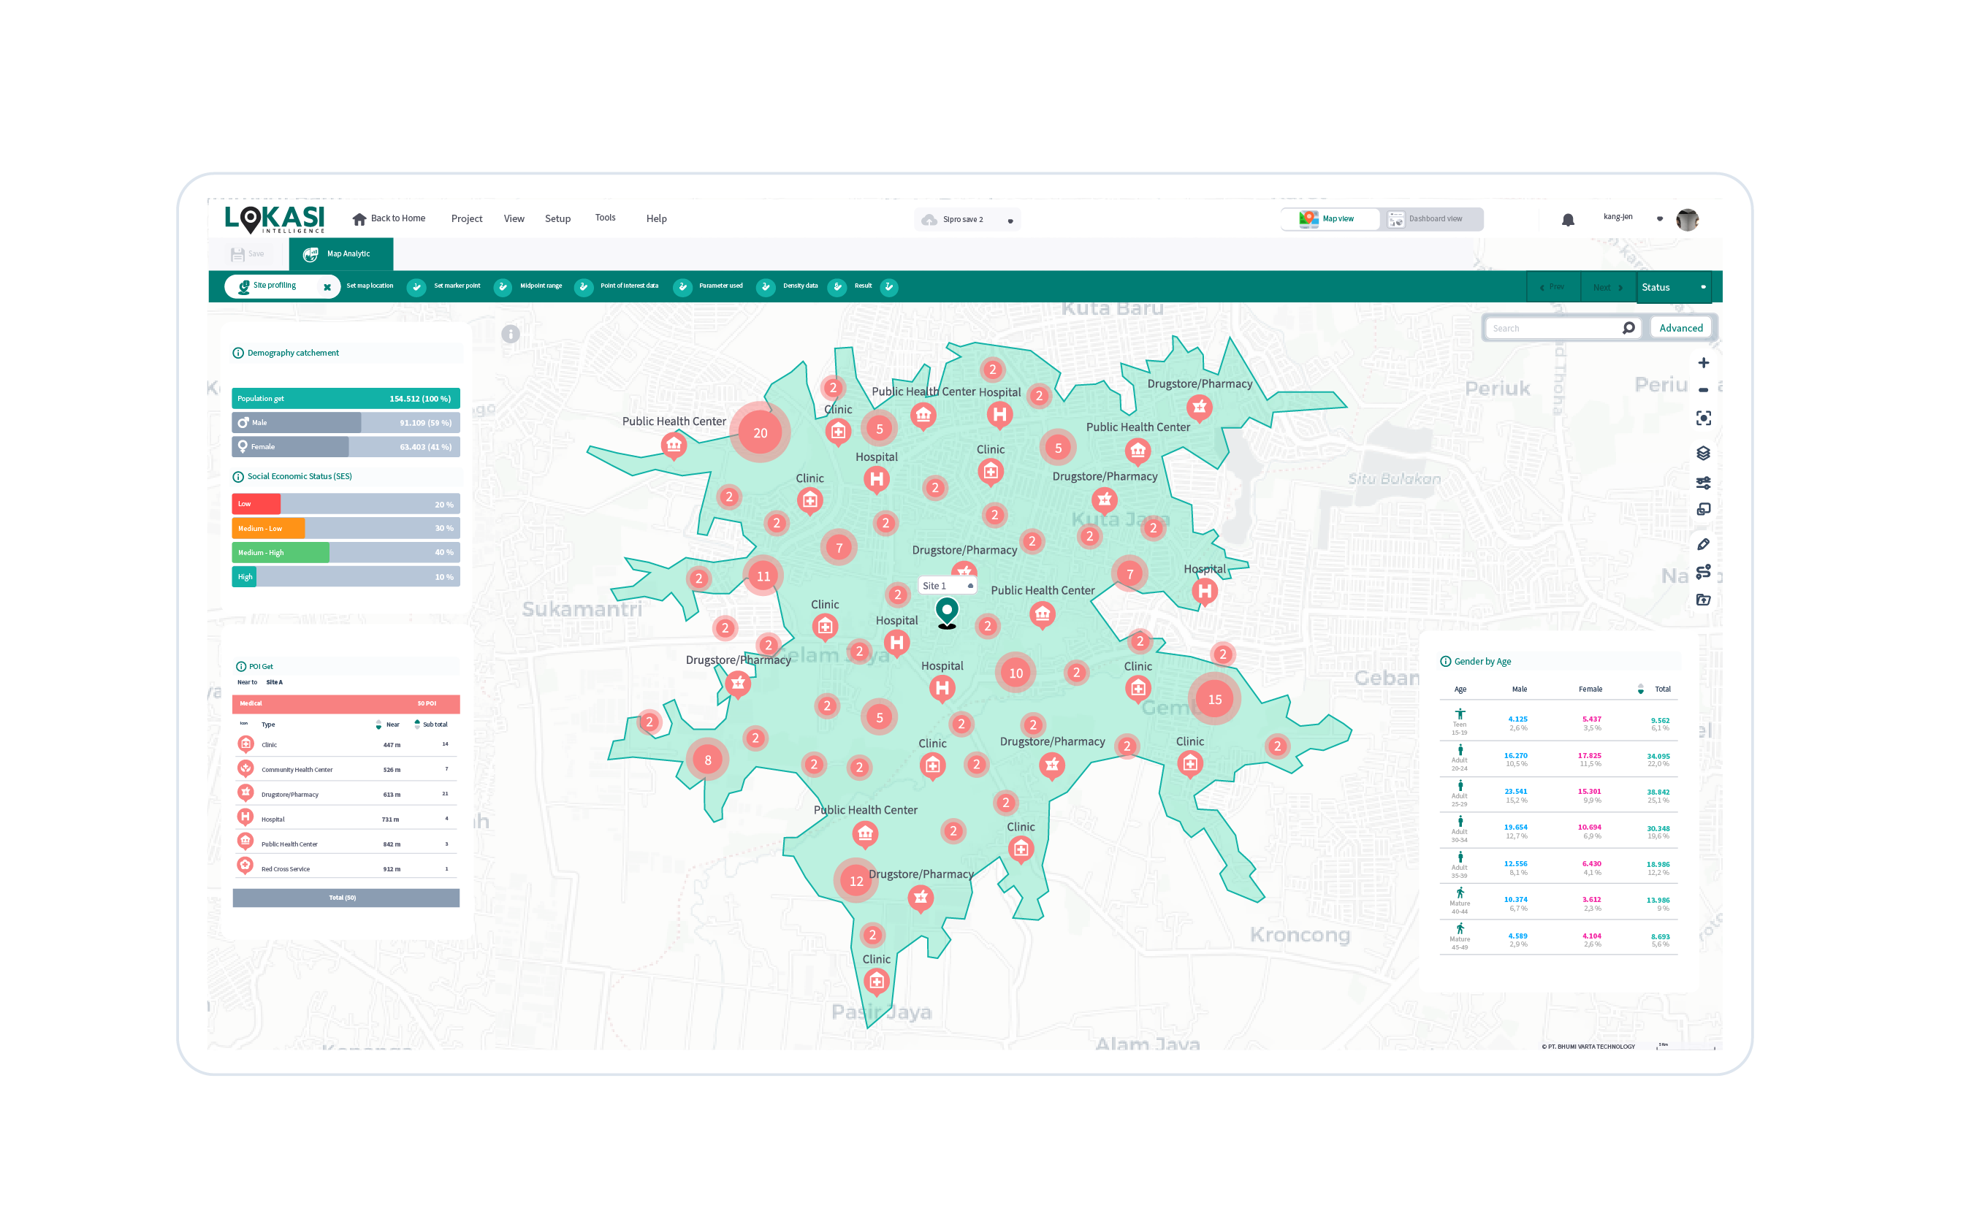Close the Site profiling pill with X
The image size is (1966, 1219).
point(327,287)
